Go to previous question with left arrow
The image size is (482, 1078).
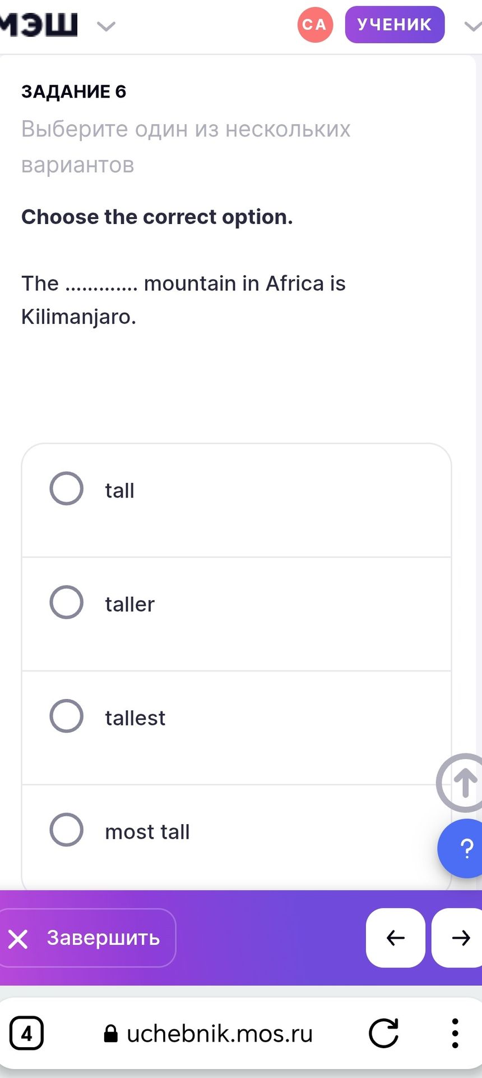click(396, 938)
